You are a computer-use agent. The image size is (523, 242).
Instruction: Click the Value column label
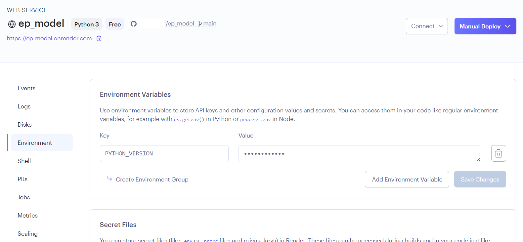(246, 136)
